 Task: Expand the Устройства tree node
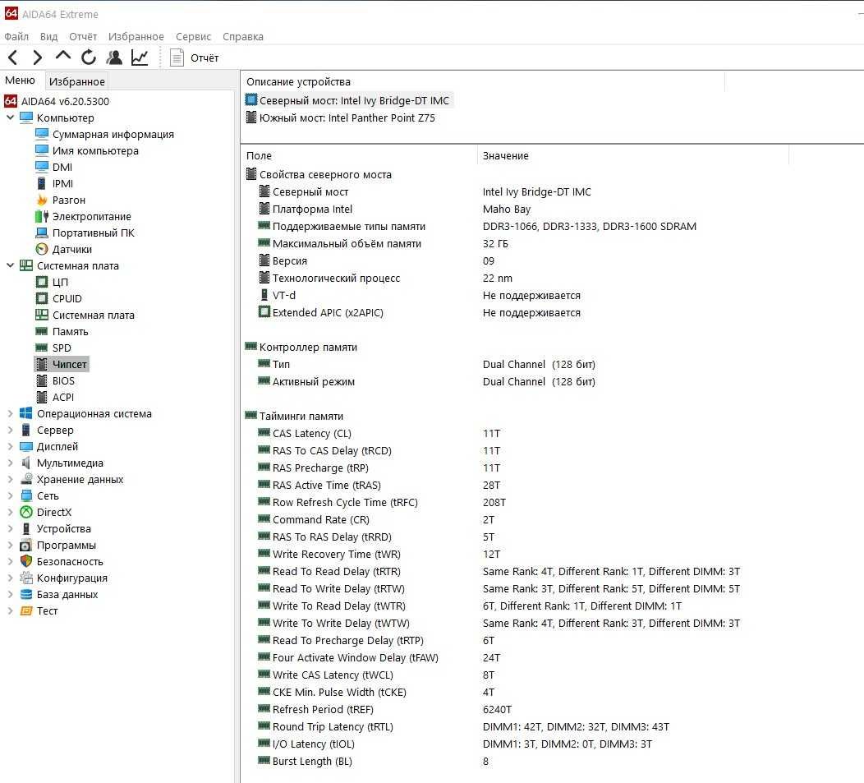click(x=10, y=528)
